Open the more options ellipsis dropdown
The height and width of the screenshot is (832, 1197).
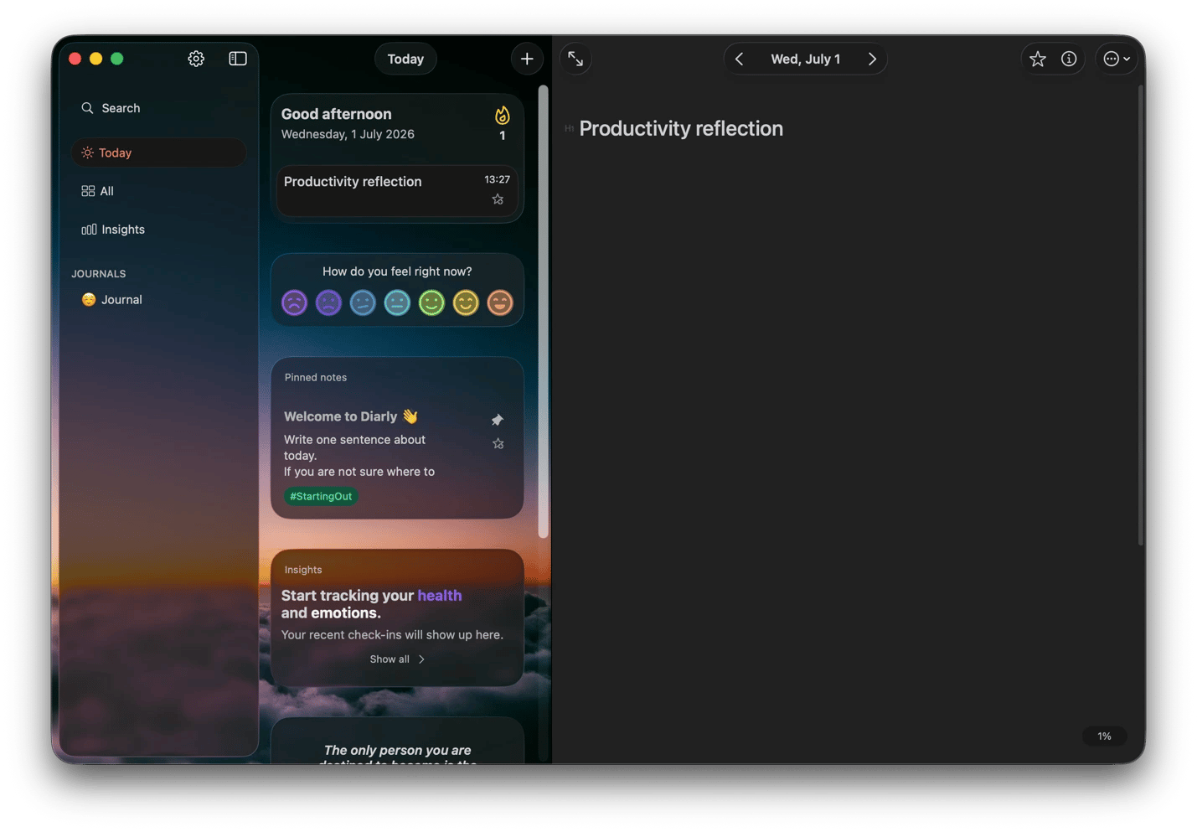click(x=1117, y=59)
